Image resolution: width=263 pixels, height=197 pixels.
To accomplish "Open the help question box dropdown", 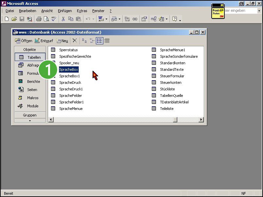I will [259, 11].
